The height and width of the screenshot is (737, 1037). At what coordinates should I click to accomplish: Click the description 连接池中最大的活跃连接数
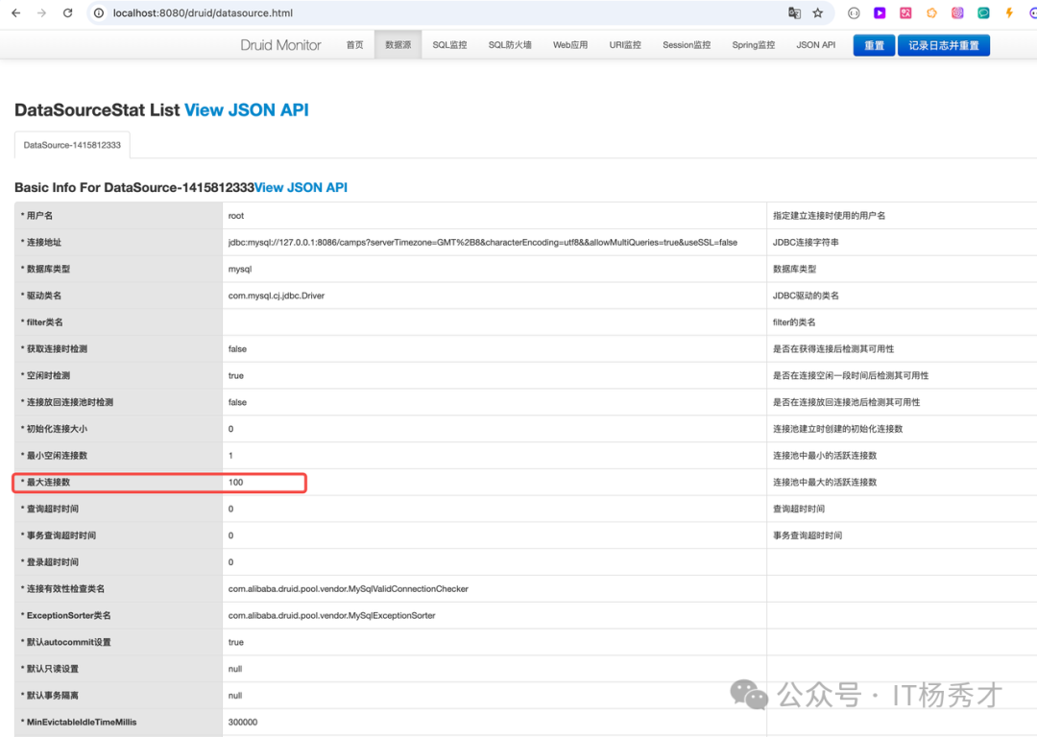825,482
